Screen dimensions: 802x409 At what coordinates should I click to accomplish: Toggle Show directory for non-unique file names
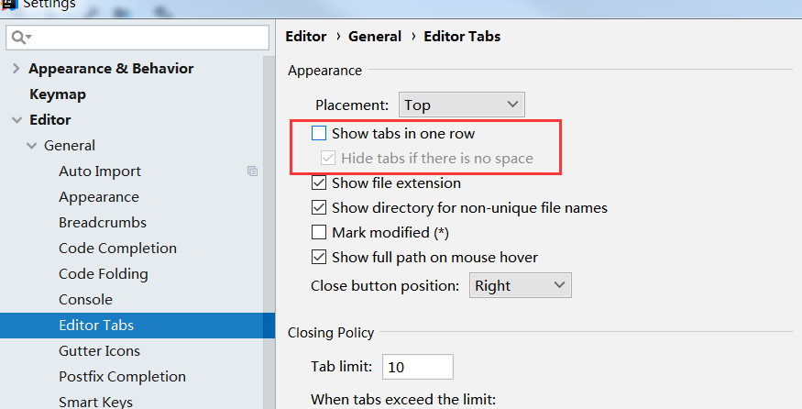[319, 207]
